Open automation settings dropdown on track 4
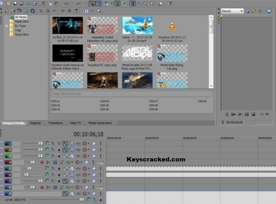 (x=81, y=162)
